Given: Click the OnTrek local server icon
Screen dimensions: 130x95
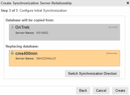Looking at the screenshot, I should point(12,27).
